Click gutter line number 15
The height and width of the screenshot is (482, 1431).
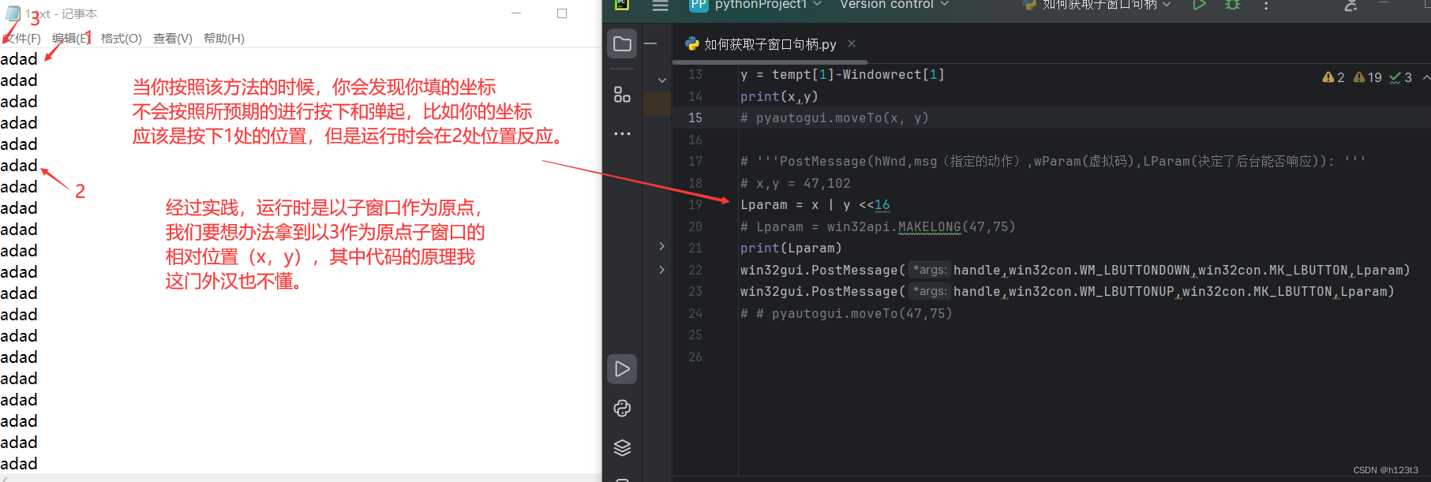coord(695,118)
